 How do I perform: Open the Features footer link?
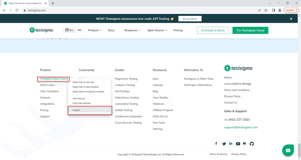pyautogui.click(x=45, y=97)
